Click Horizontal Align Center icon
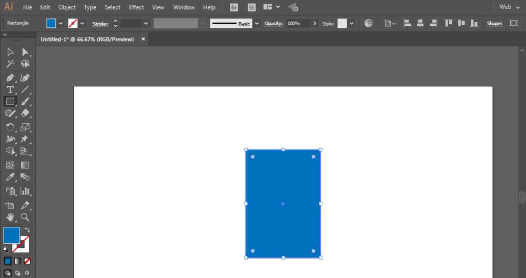Image resolution: width=526 pixels, height=278 pixels. pos(420,24)
